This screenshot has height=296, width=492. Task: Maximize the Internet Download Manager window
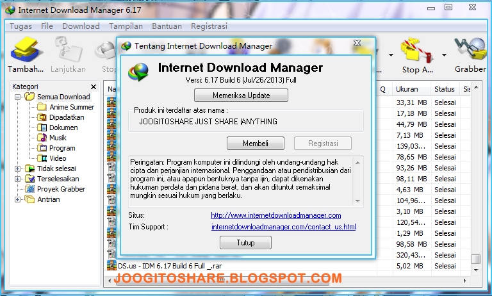tap(448, 7)
